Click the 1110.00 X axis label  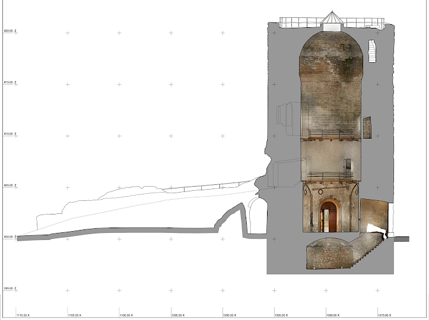tap(24, 315)
